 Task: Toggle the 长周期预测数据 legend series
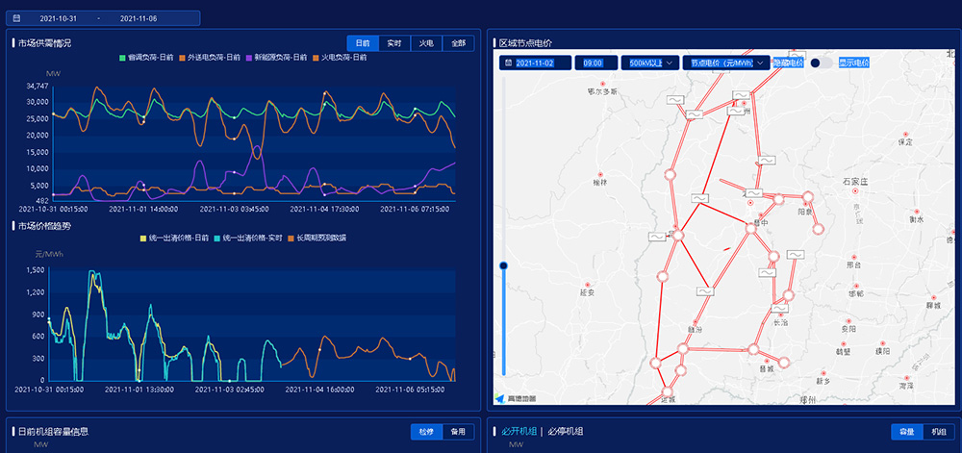[316, 238]
